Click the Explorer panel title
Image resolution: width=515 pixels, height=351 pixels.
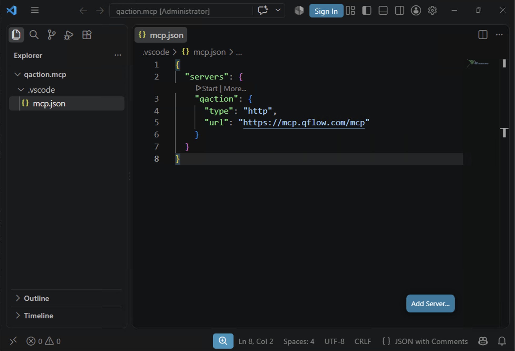click(28, 55)
